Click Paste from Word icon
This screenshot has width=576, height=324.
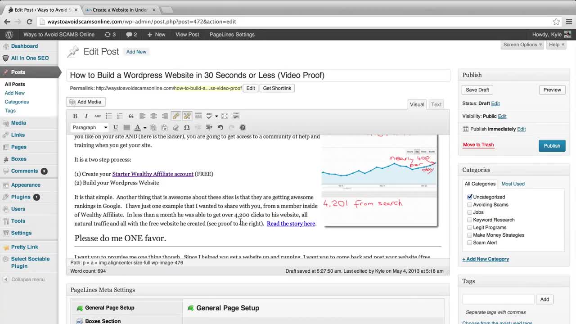tap(164, 127)
